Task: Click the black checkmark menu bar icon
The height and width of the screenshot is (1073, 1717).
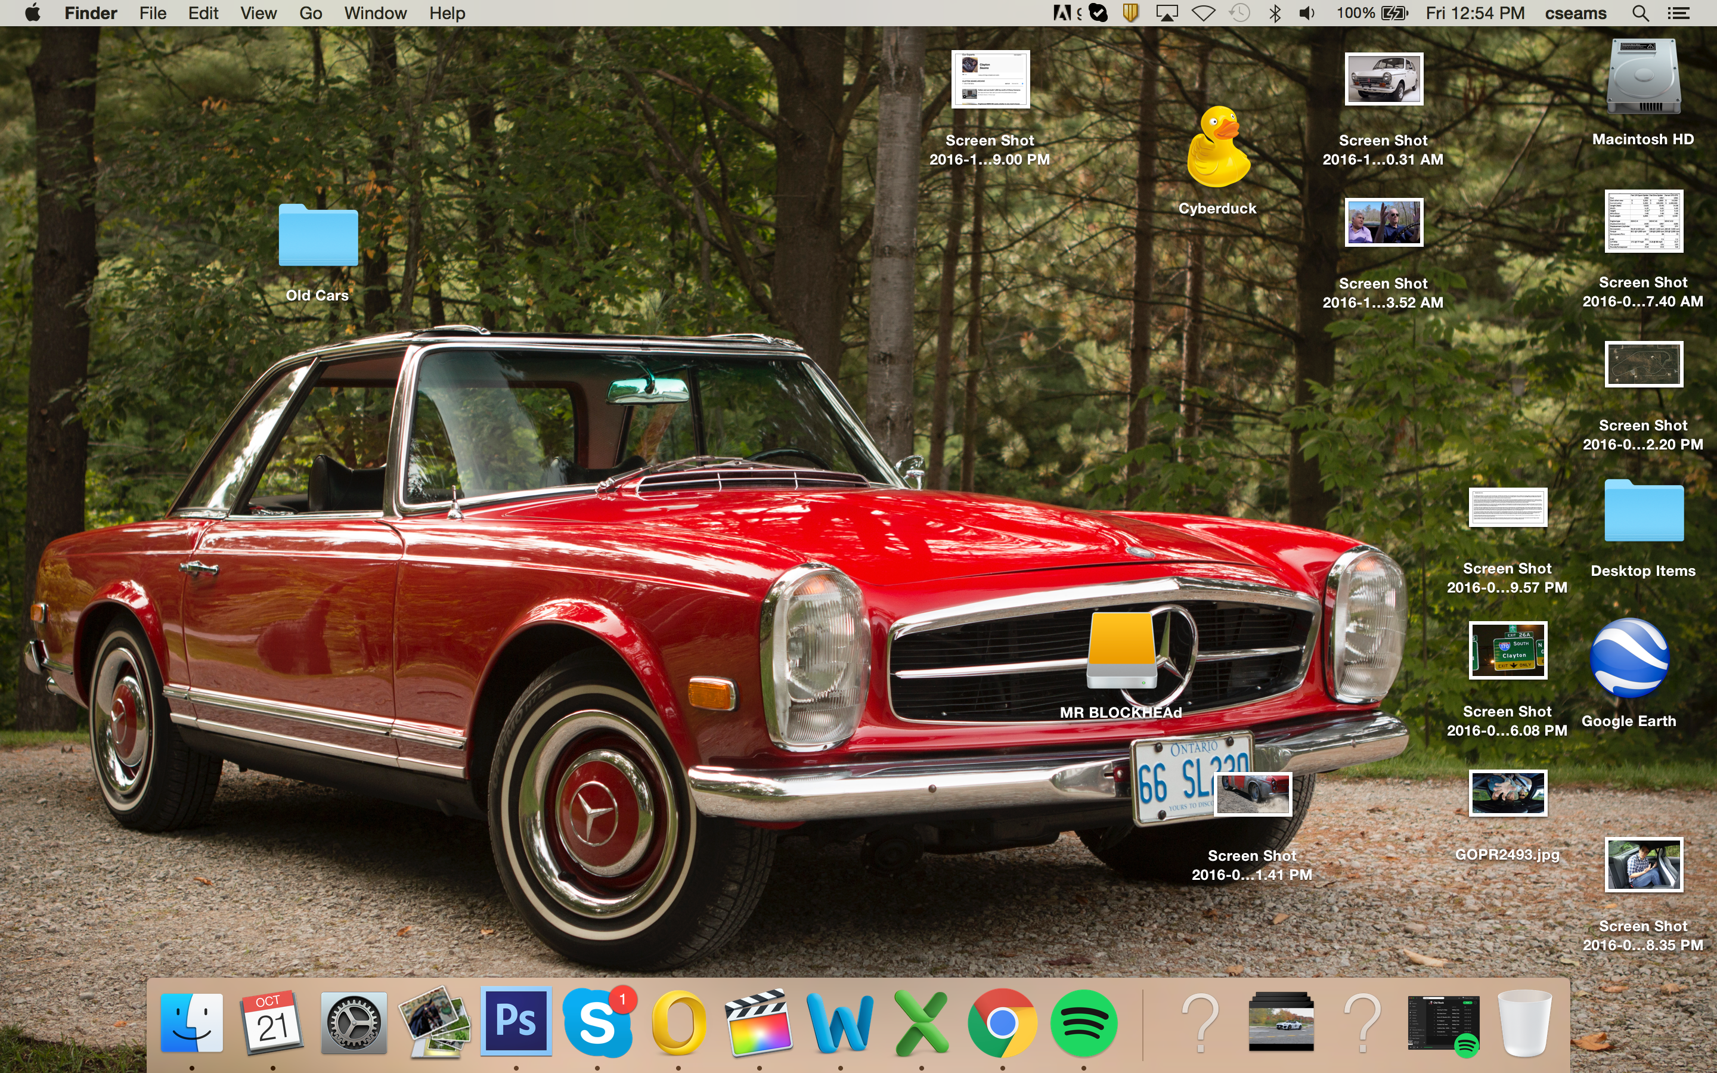Action: coord(1098,13)
